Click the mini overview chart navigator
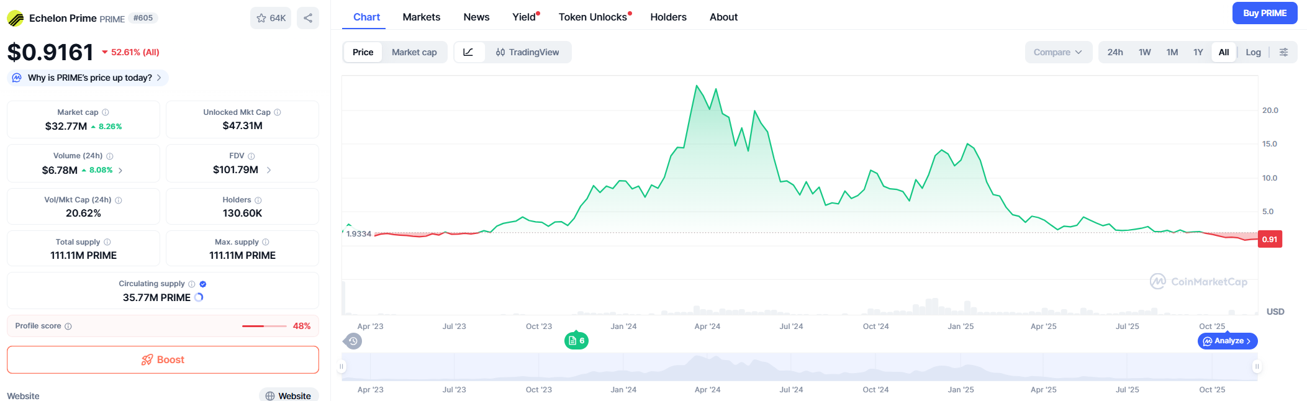This screenshot has height=401, width=1307. pyautogui.click(x=799, y=367)
